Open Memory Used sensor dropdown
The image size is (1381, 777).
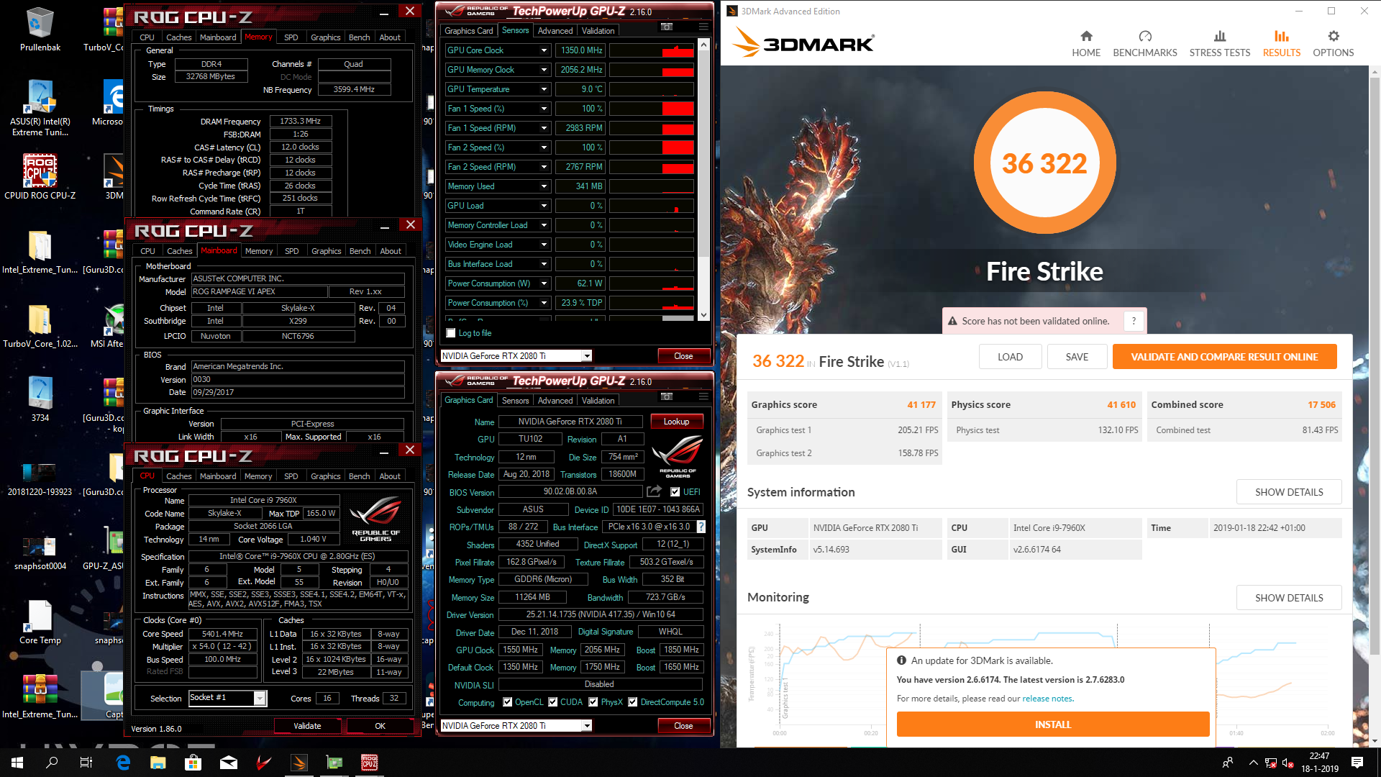click(x=544, y=186)
